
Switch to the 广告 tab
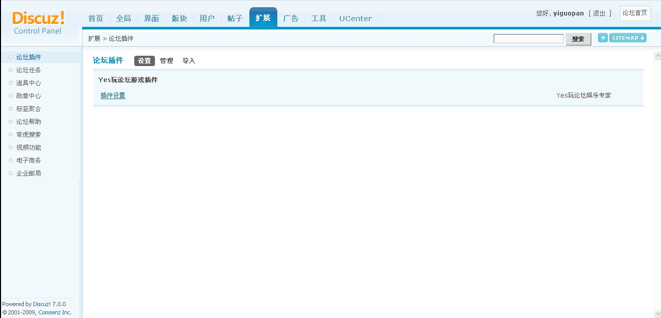coord(291,18)
